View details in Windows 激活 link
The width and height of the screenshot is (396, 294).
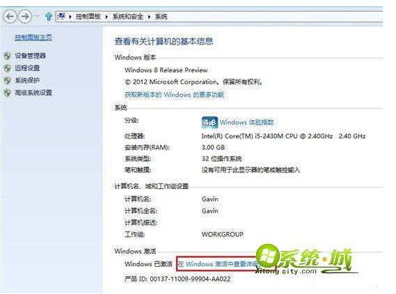218,264
